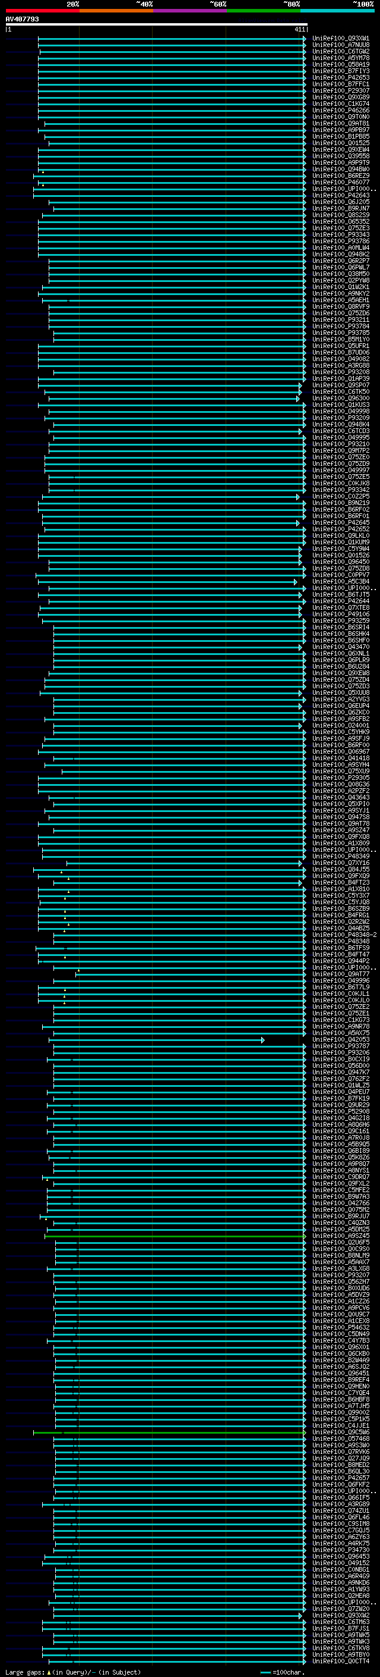This screenshot has width=380, height=1677.
Task: Select hit label UniRef100_Q93XW2
Action: point(341,1616)
